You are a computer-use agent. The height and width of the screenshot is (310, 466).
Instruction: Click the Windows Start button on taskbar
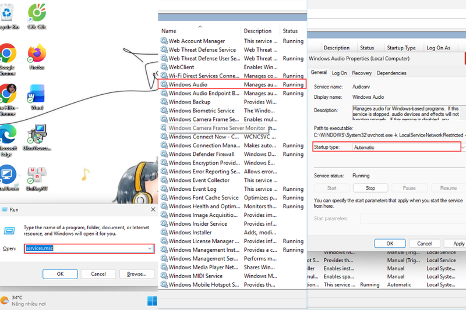pyautogui.click(x=152, y=301)
